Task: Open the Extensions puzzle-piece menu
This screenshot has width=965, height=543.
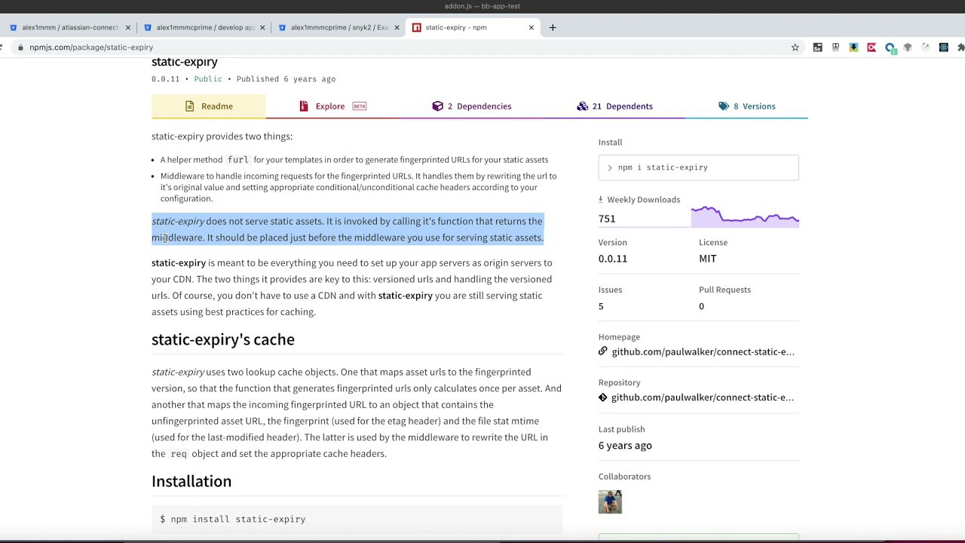Action: coord(961,48)
